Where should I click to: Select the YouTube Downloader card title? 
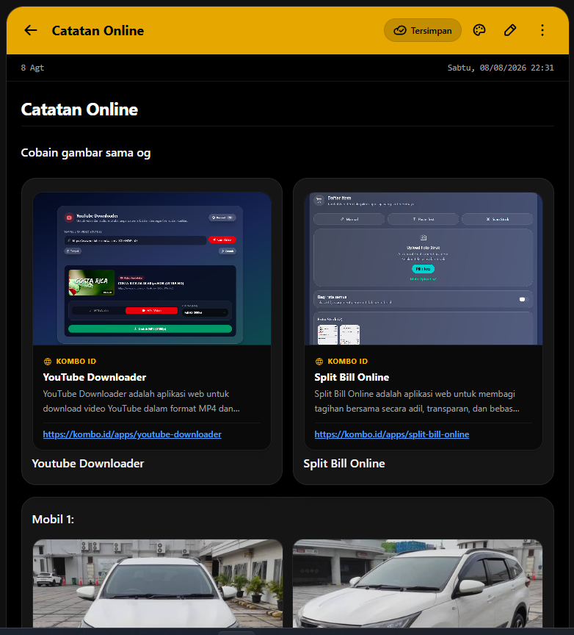[94, 377]
